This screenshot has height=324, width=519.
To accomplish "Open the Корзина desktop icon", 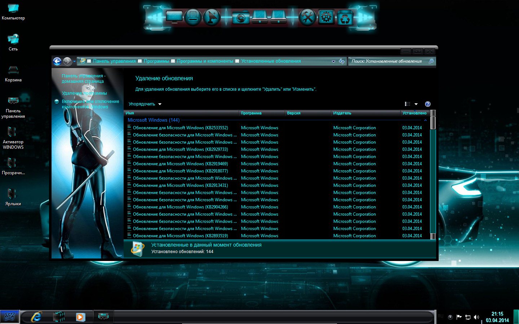I will [13, 73].
